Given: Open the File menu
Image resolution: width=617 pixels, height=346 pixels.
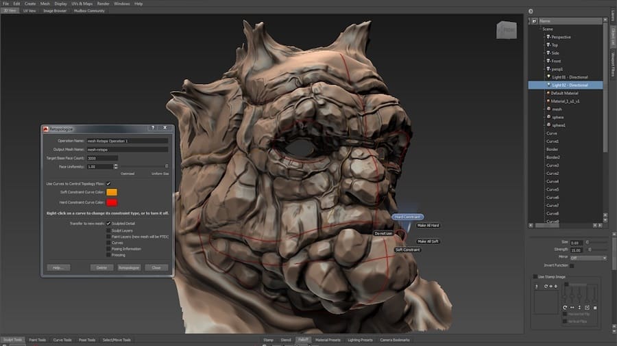Looking at the screenshot, I should [x=5, y=3].
